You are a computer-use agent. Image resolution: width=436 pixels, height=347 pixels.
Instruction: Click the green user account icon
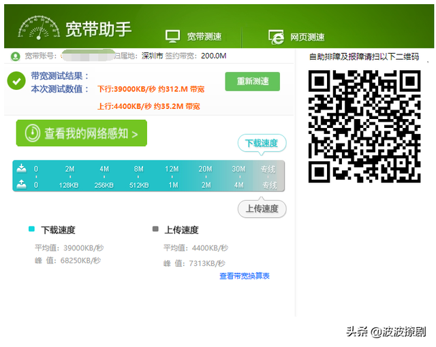[x=15, y=56]
